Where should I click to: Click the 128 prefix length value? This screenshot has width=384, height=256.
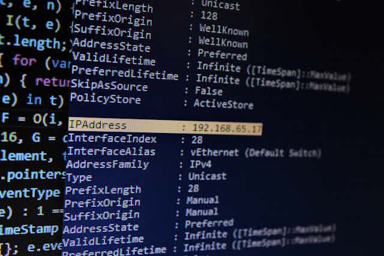pos(209,16)
